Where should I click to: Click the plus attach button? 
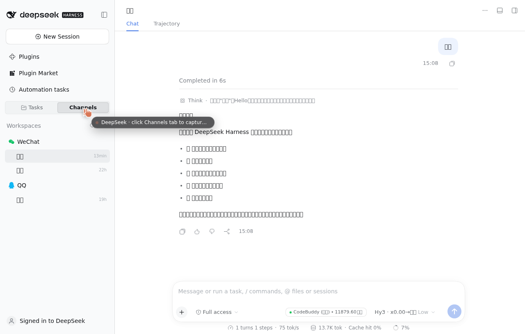182,312
